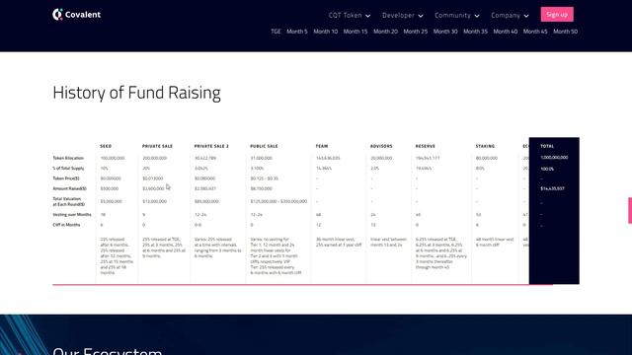Click the Private Sale allocation 200,000,000
This screenshot has width=632, height=355.
pos(154,158)
